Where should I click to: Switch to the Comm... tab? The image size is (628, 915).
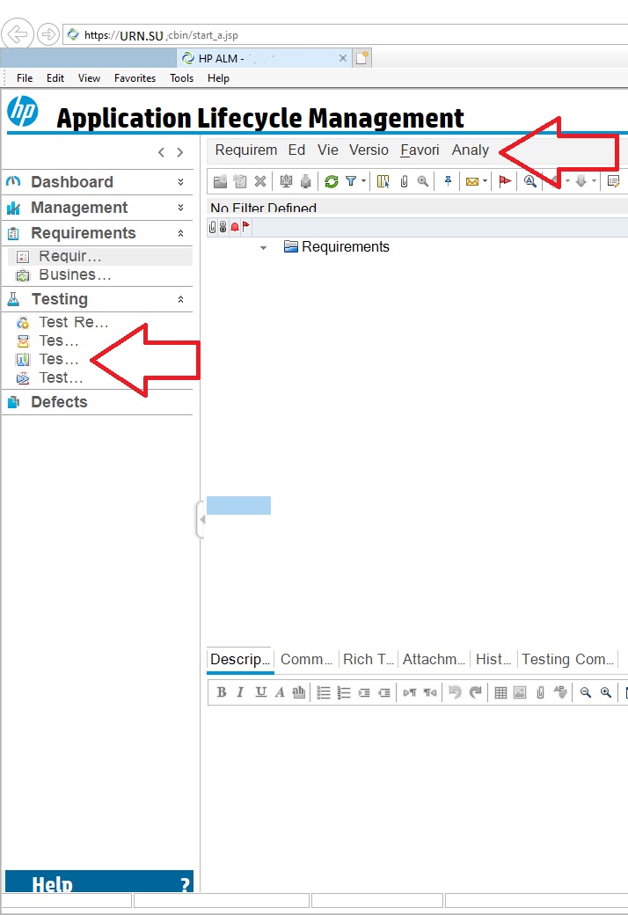click(x=306, y=659)
